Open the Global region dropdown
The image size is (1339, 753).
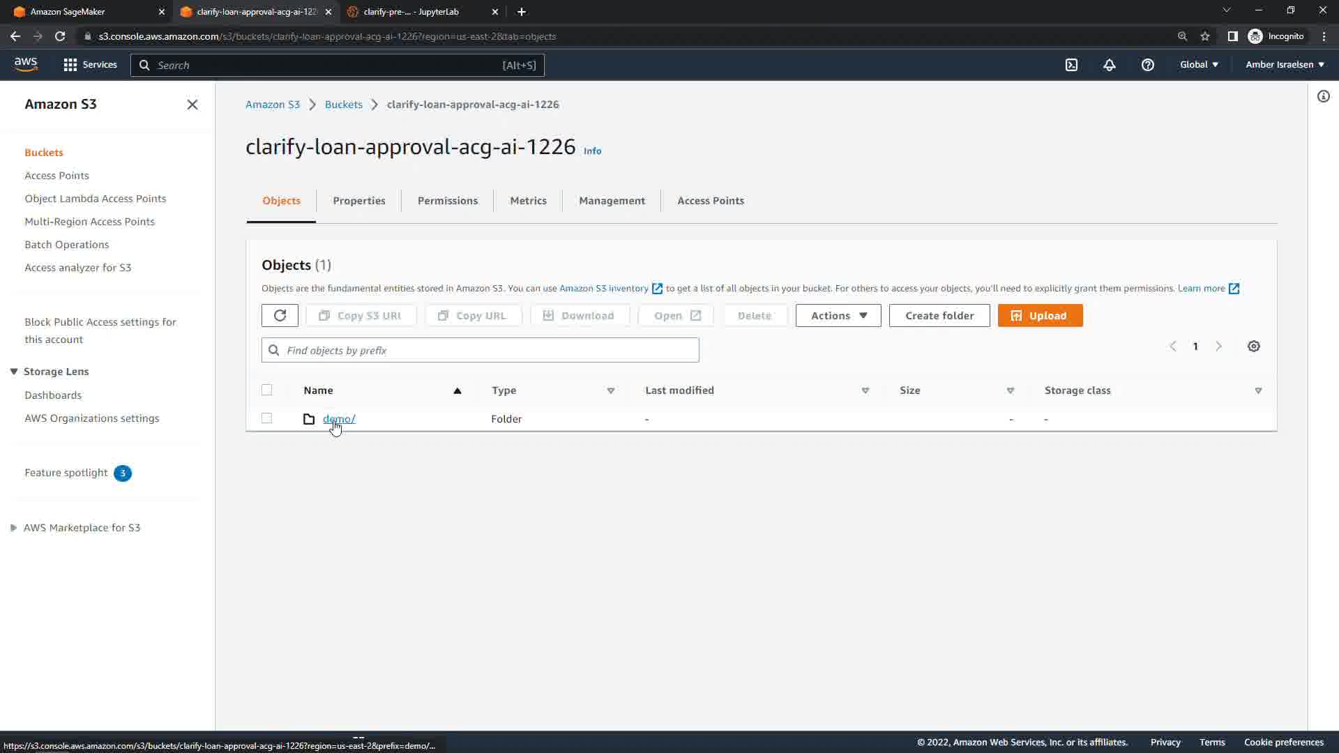coord(1199,64)
